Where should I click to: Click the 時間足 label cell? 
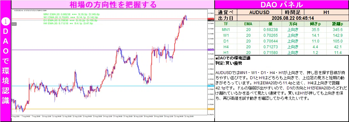point(293,12)
